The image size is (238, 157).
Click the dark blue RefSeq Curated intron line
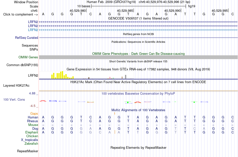pyautogui.click(x=138, y=38)
